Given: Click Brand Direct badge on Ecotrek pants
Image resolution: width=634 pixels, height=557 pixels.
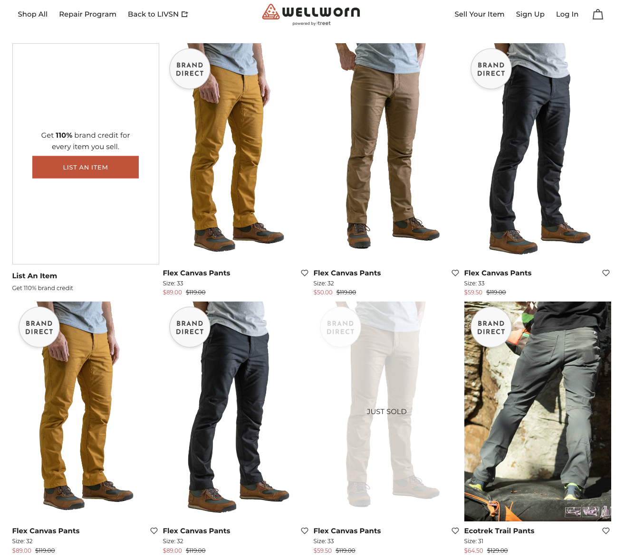Looking at the screenshot, I should [491, 327].
